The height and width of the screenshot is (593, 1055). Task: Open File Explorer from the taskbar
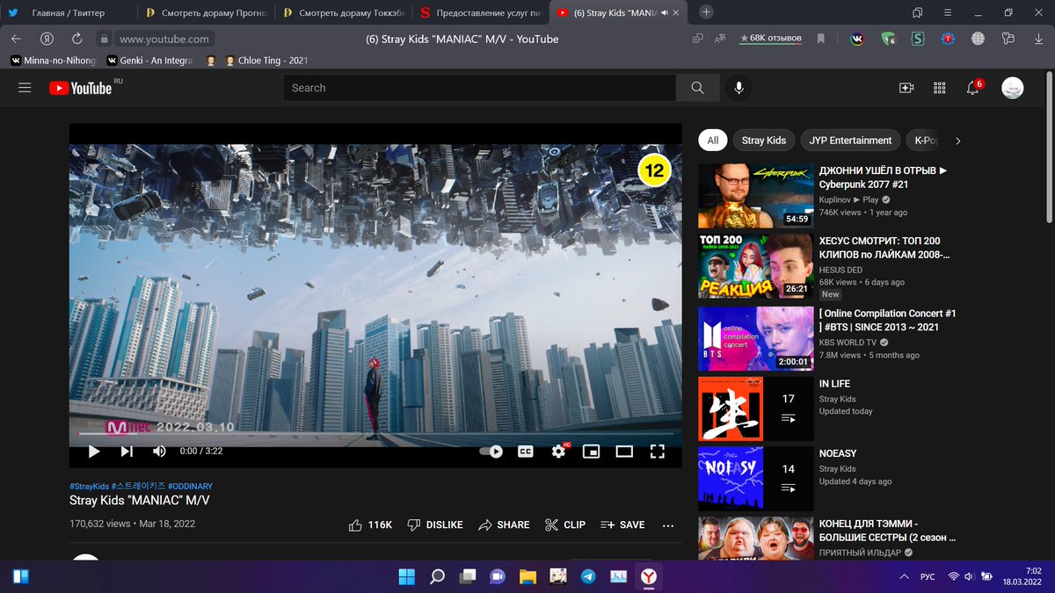[527, 576]
